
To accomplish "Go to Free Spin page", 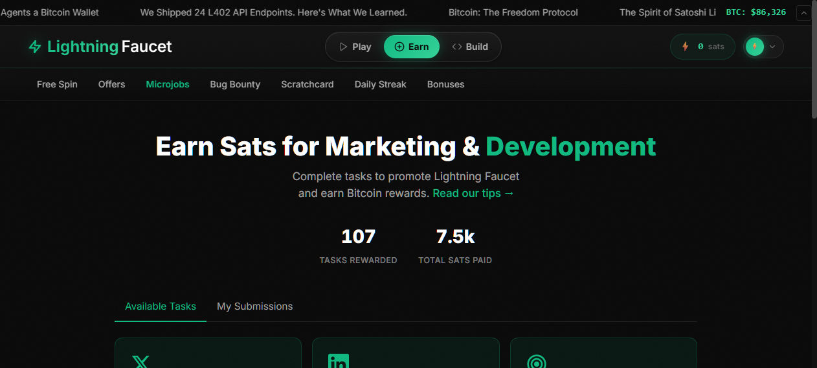I will 57,84.
